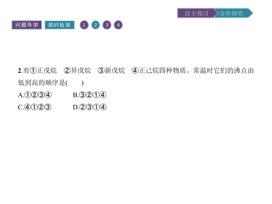Open the 自主预习 navigation arrow

[x=196, y=13]
